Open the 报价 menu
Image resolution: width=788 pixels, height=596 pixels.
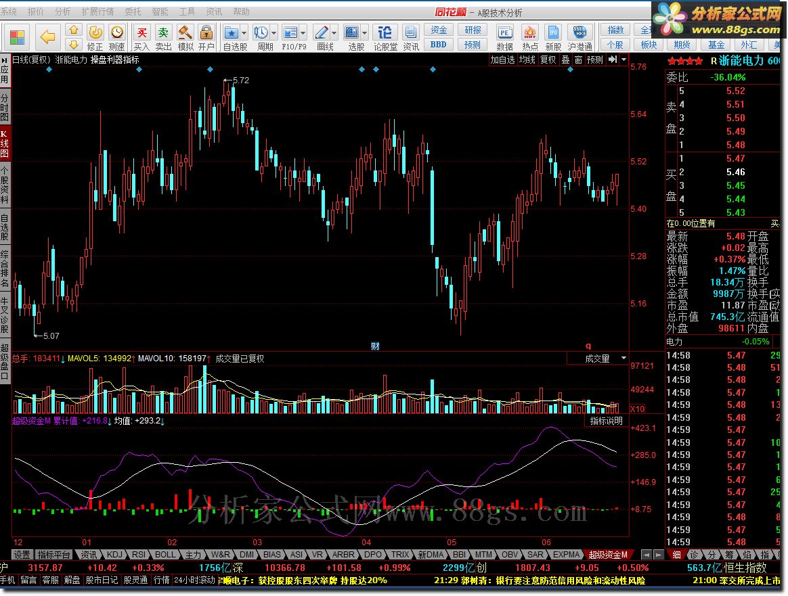coord(36,12)
